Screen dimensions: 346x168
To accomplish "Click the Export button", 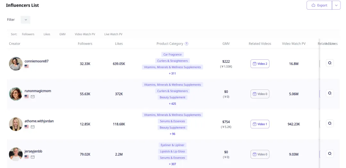I will coord(319,5).
